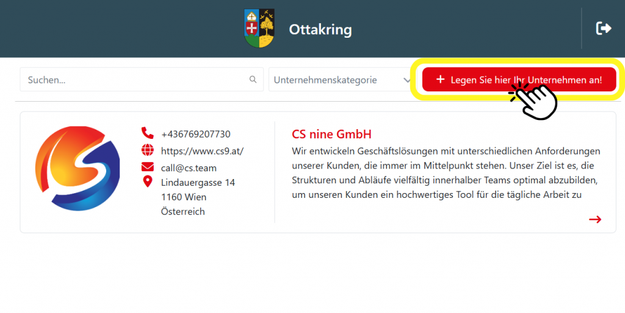
Task: Click the red globe website icon
Action: pos(147,150)
